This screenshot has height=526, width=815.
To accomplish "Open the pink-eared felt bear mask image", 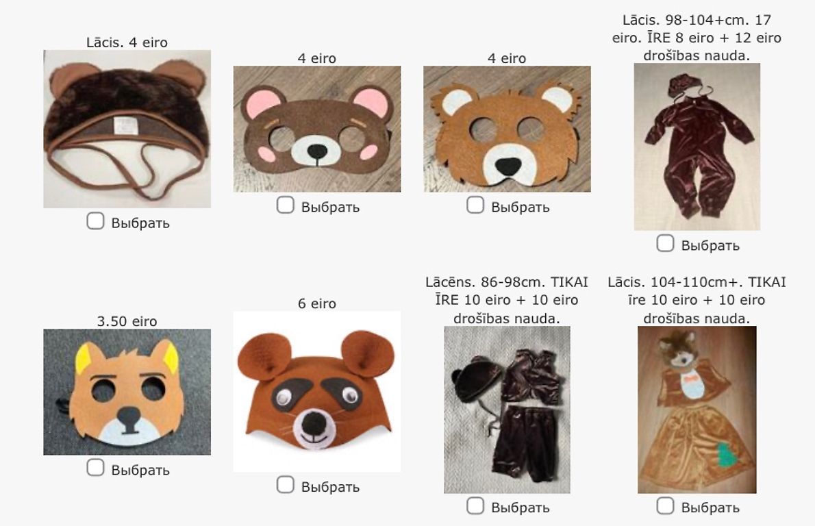I will click(317, 129).
